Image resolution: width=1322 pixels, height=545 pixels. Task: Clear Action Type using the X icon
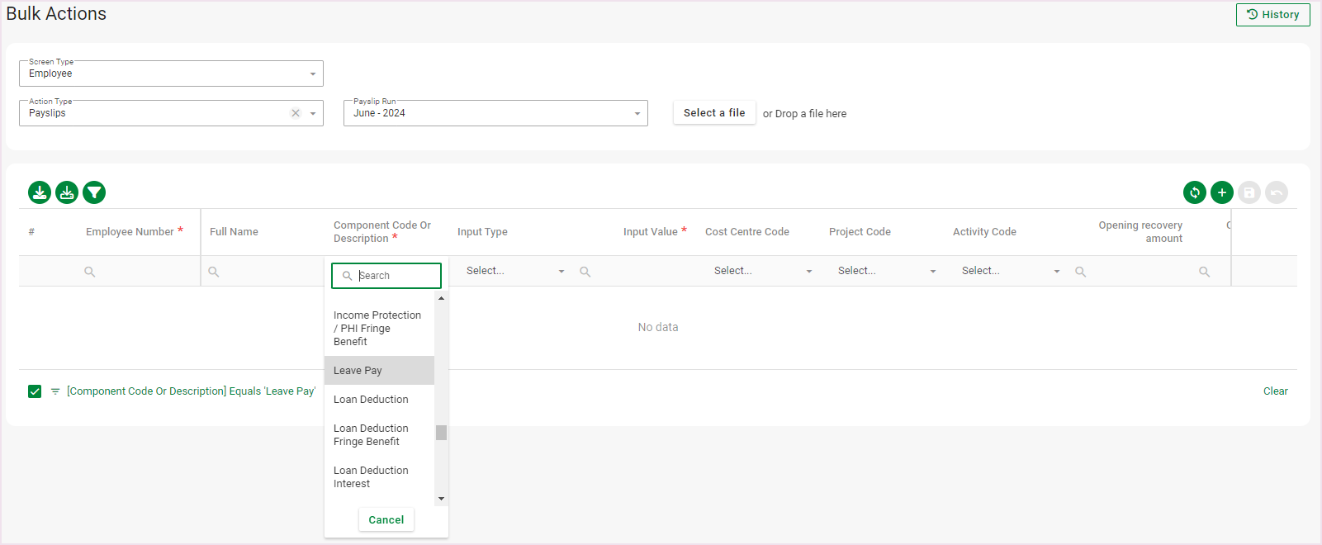pyautogui.click(x=295, y=113)
